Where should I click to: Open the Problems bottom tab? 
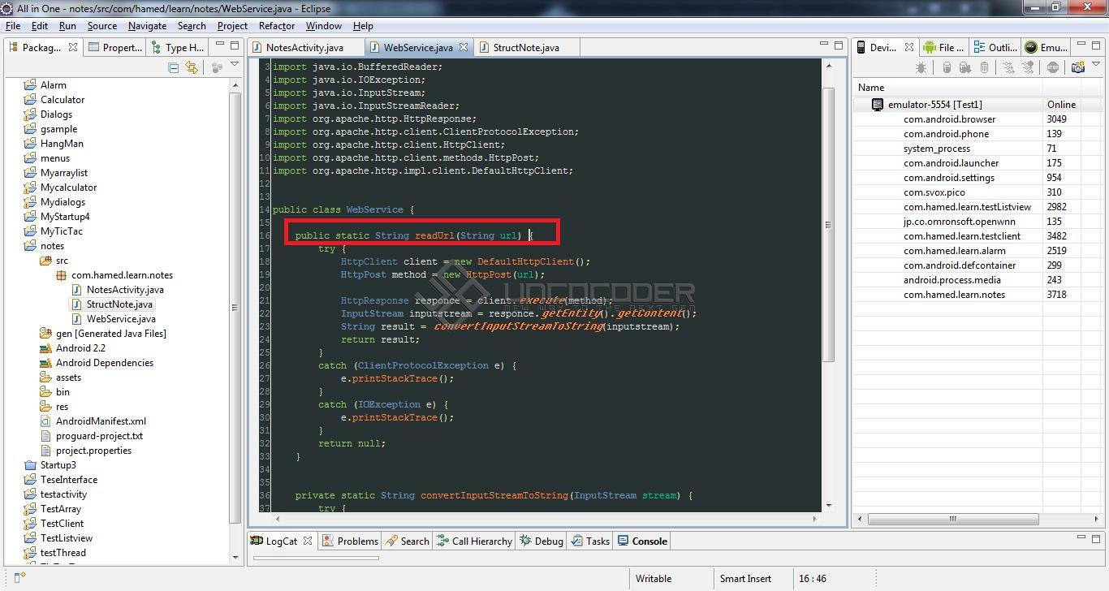(350, 541)
